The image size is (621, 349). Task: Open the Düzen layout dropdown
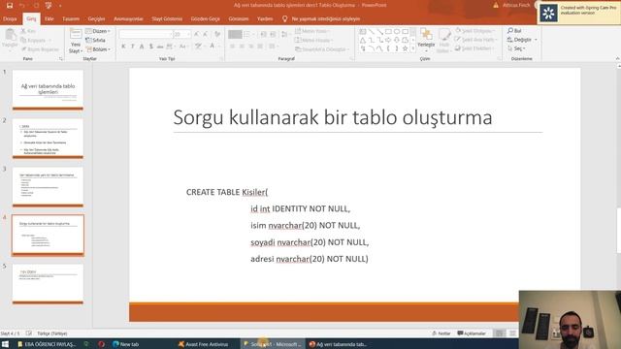click(x=98, y=31)
